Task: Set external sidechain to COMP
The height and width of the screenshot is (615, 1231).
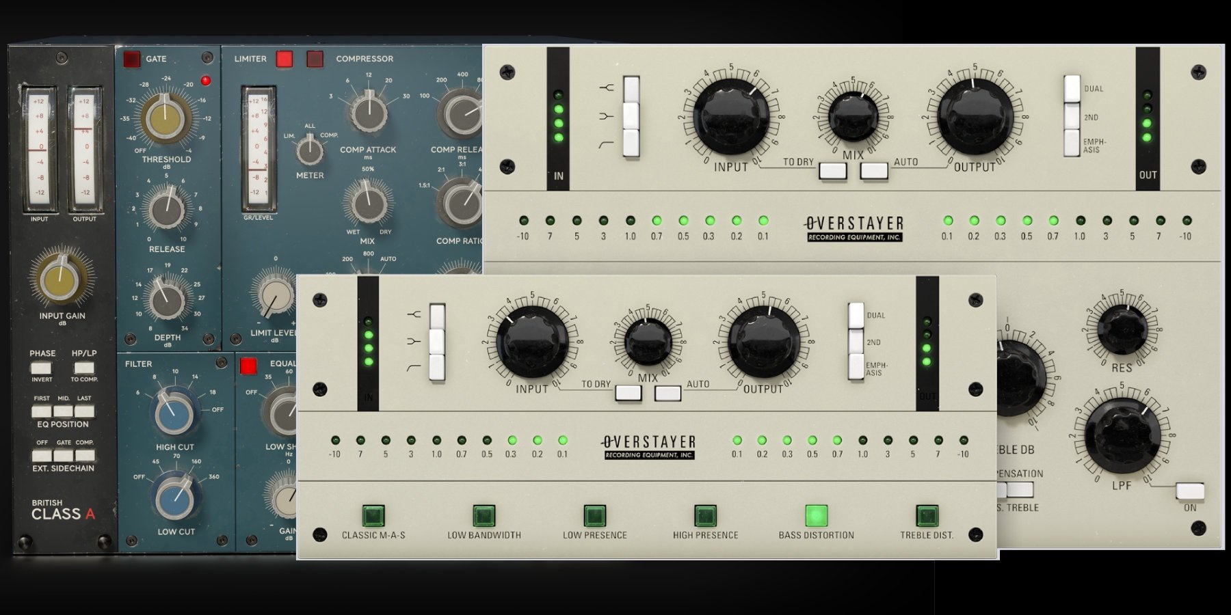Action: point(84,456)
